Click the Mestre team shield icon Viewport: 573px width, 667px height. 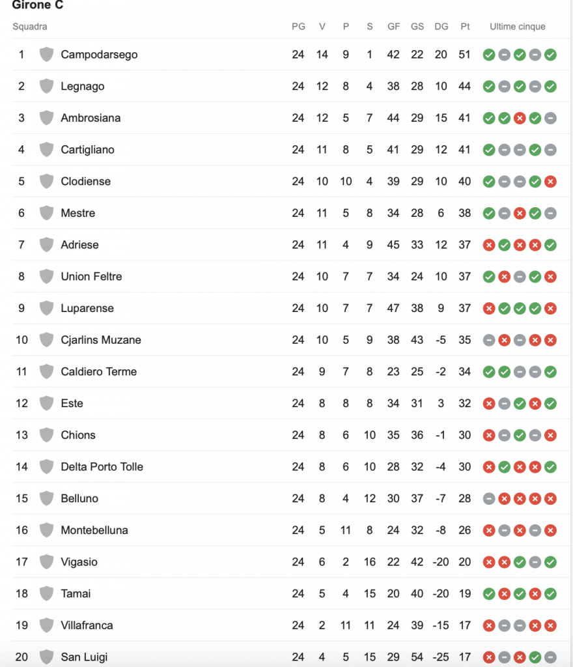coord(46,213)
